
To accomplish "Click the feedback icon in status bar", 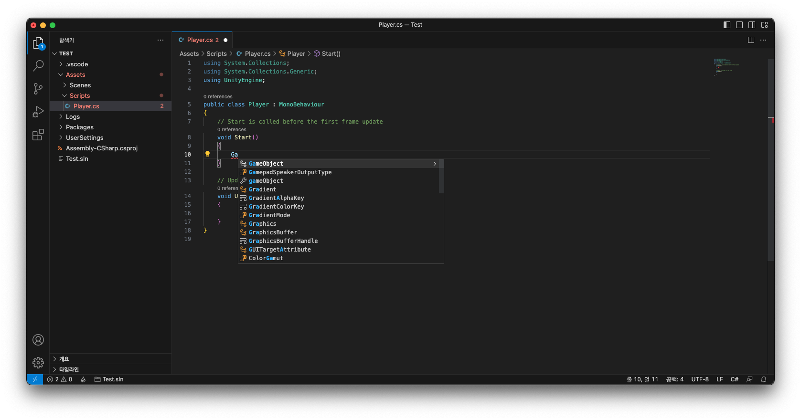I will pyautogui.click(x=749, y=379).
